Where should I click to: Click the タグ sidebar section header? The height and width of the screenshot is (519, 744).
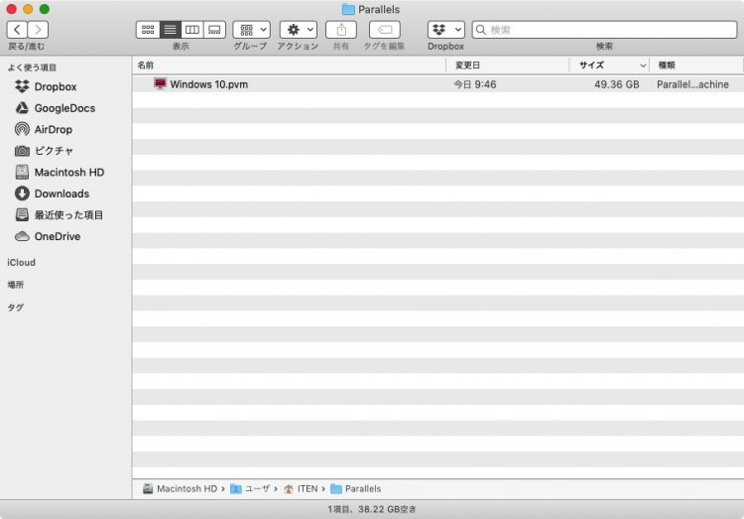[x=16, y=308]
